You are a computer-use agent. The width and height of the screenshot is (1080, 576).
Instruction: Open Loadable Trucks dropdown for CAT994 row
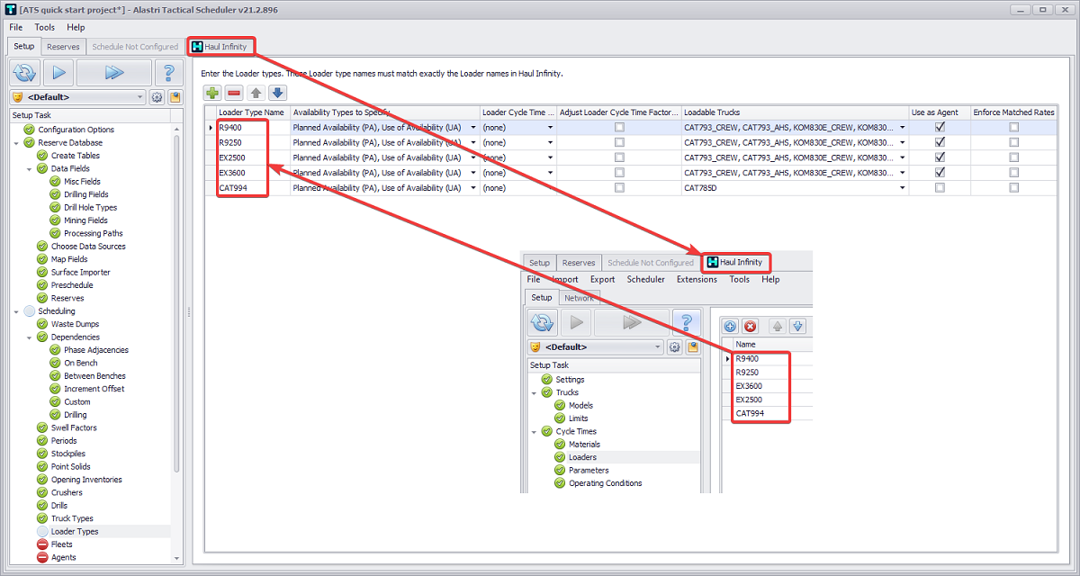[x=903, y=188]
